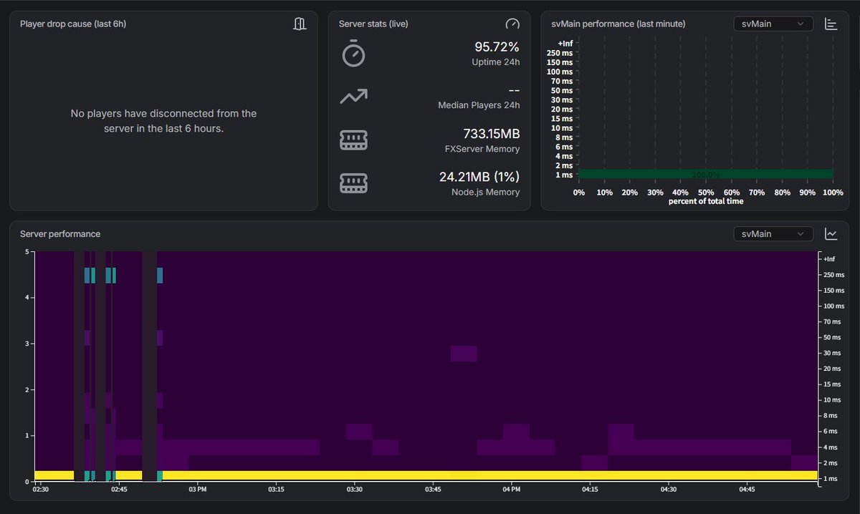Image resolution: width=860 pixels, height=514 pixels.
Task: Click the bar chart icon beside svMain performance
Action: (x=831, y=24)
